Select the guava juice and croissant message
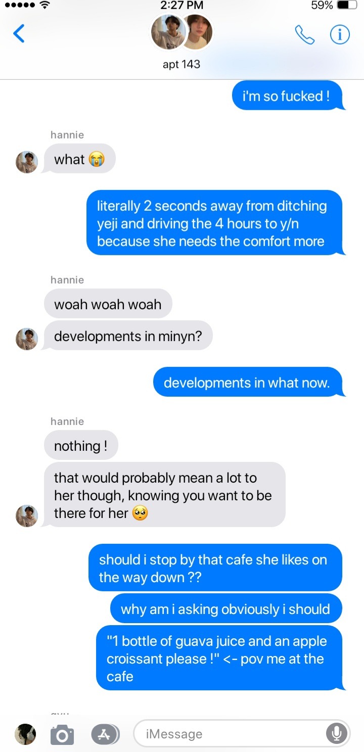364x752 pixels. click(x=220, y=659)
